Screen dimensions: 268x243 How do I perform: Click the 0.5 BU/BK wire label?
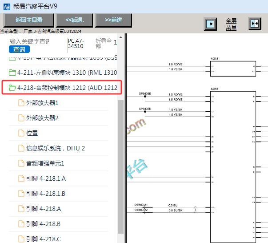(x=176, y=211)
